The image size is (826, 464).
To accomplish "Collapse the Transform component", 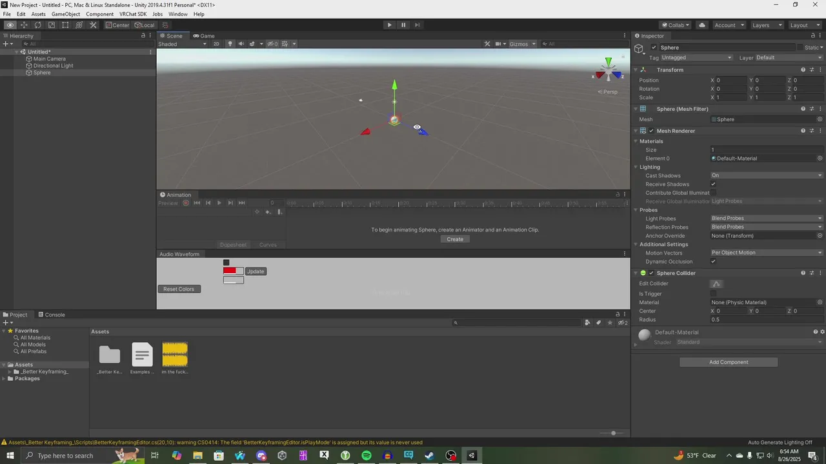I will click(636, 70).
